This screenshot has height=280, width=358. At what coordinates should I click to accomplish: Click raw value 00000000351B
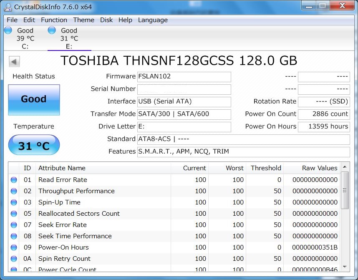coord(315,247)
